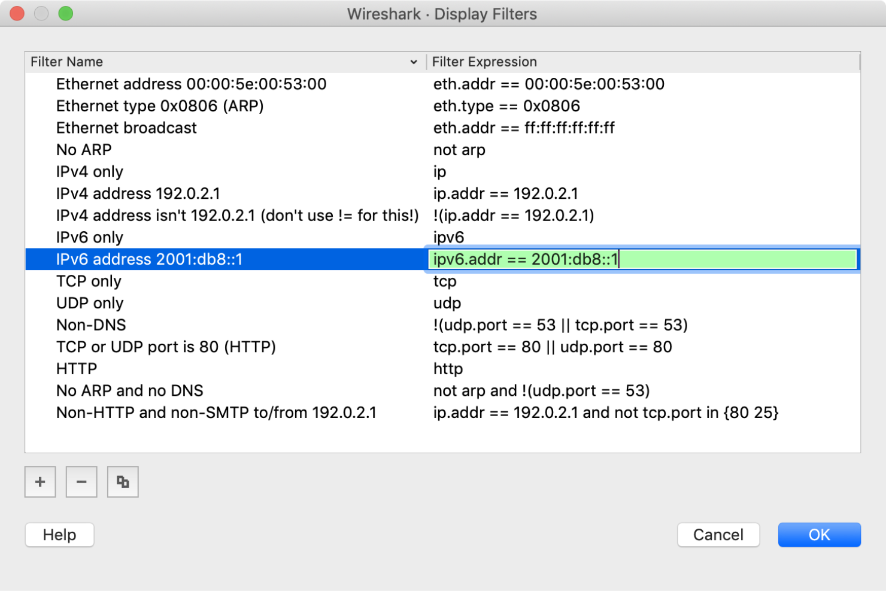Click the Filter Name column header
Screen dimensions: 886x591
coord(66,62)
